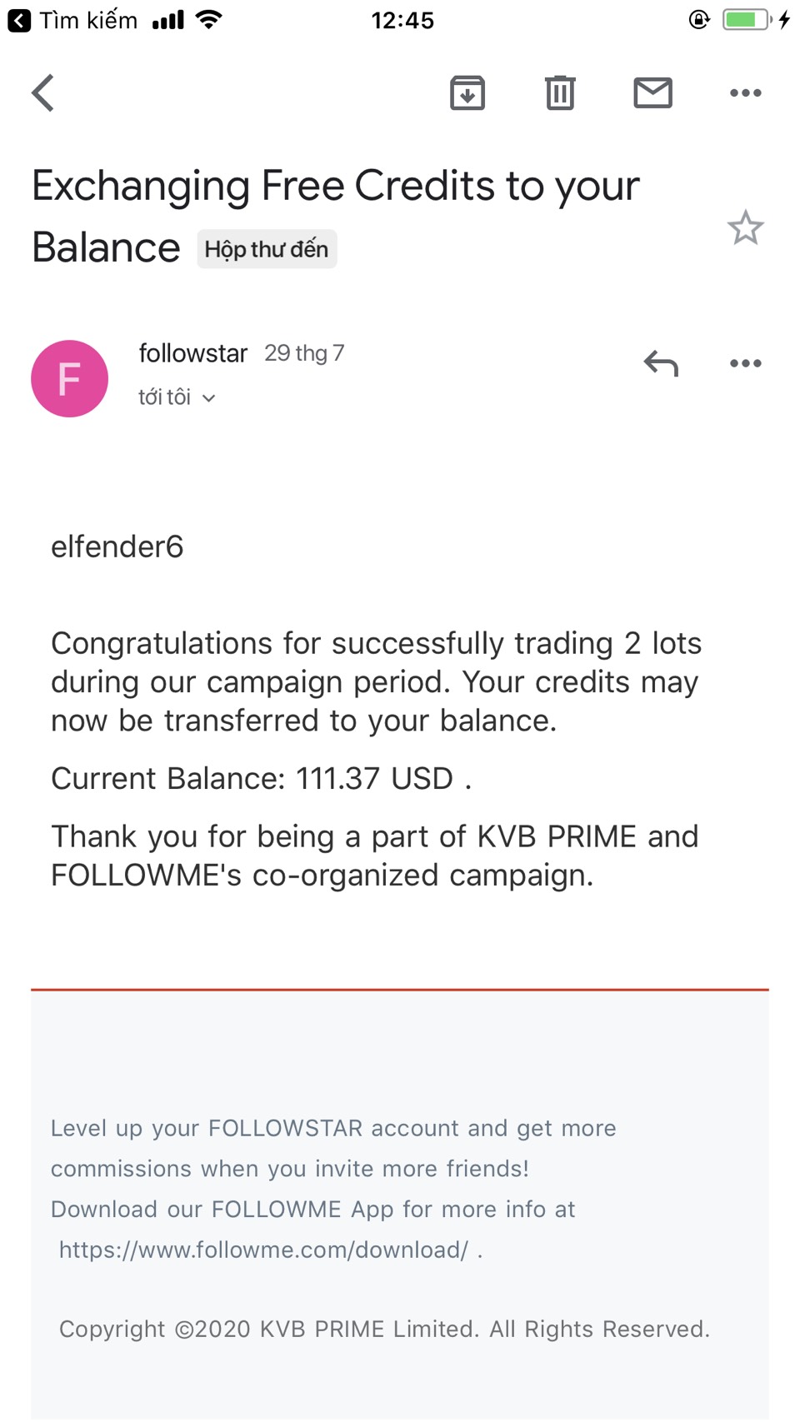Screen dimensions: 800x1422
Task: Delete email with trash icon
Action: point(560,92)
